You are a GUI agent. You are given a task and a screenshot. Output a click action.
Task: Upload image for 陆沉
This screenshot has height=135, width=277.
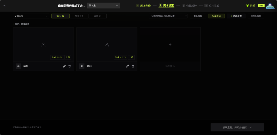(131, 57)
